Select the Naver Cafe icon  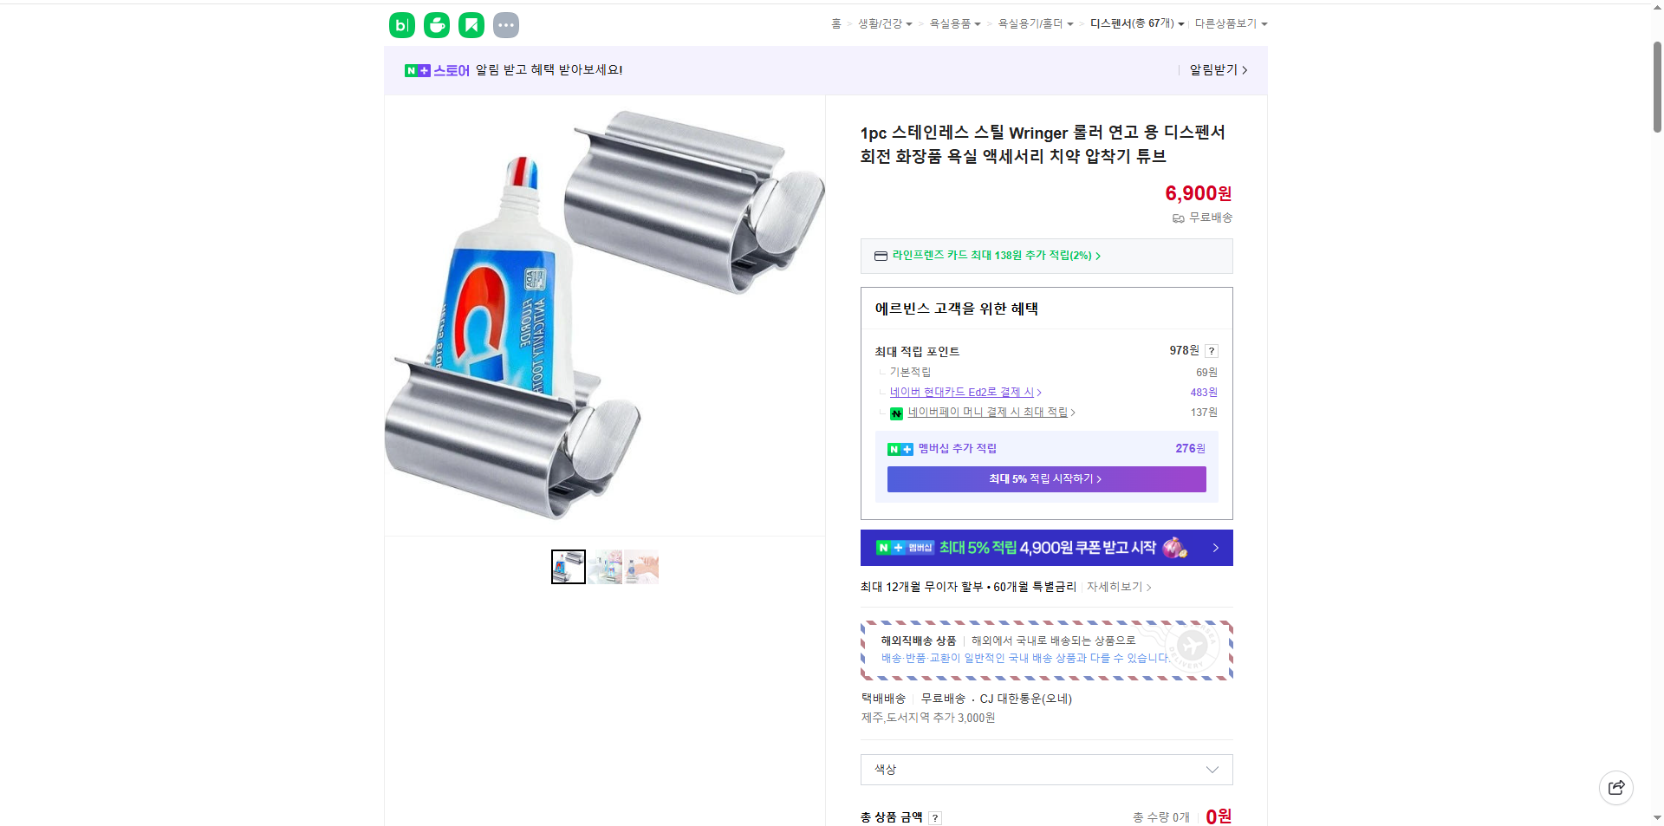point(436,25)
